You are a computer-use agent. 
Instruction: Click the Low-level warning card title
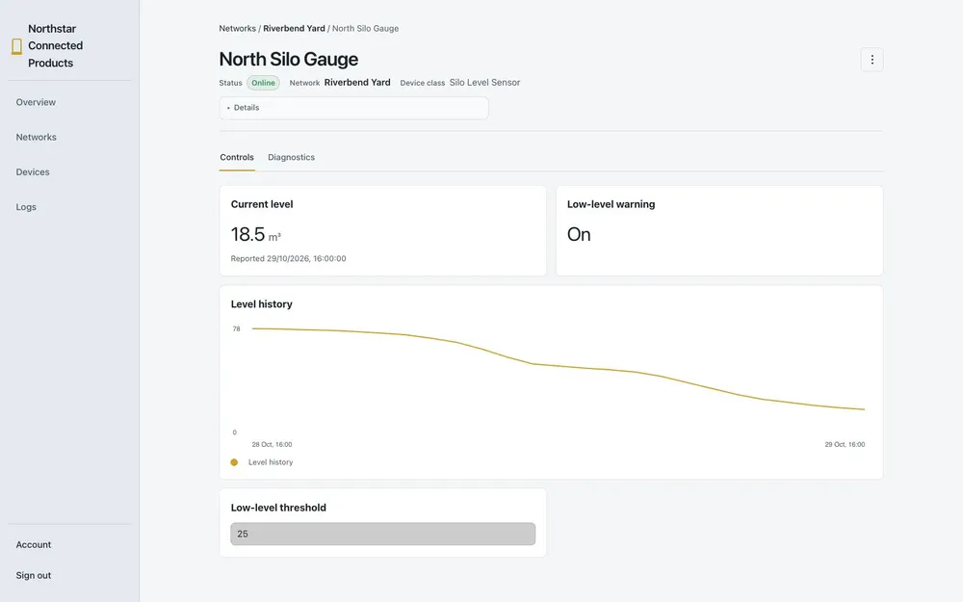coord(612,204)
